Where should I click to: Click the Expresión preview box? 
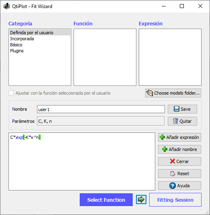click(x=170, y=57)
